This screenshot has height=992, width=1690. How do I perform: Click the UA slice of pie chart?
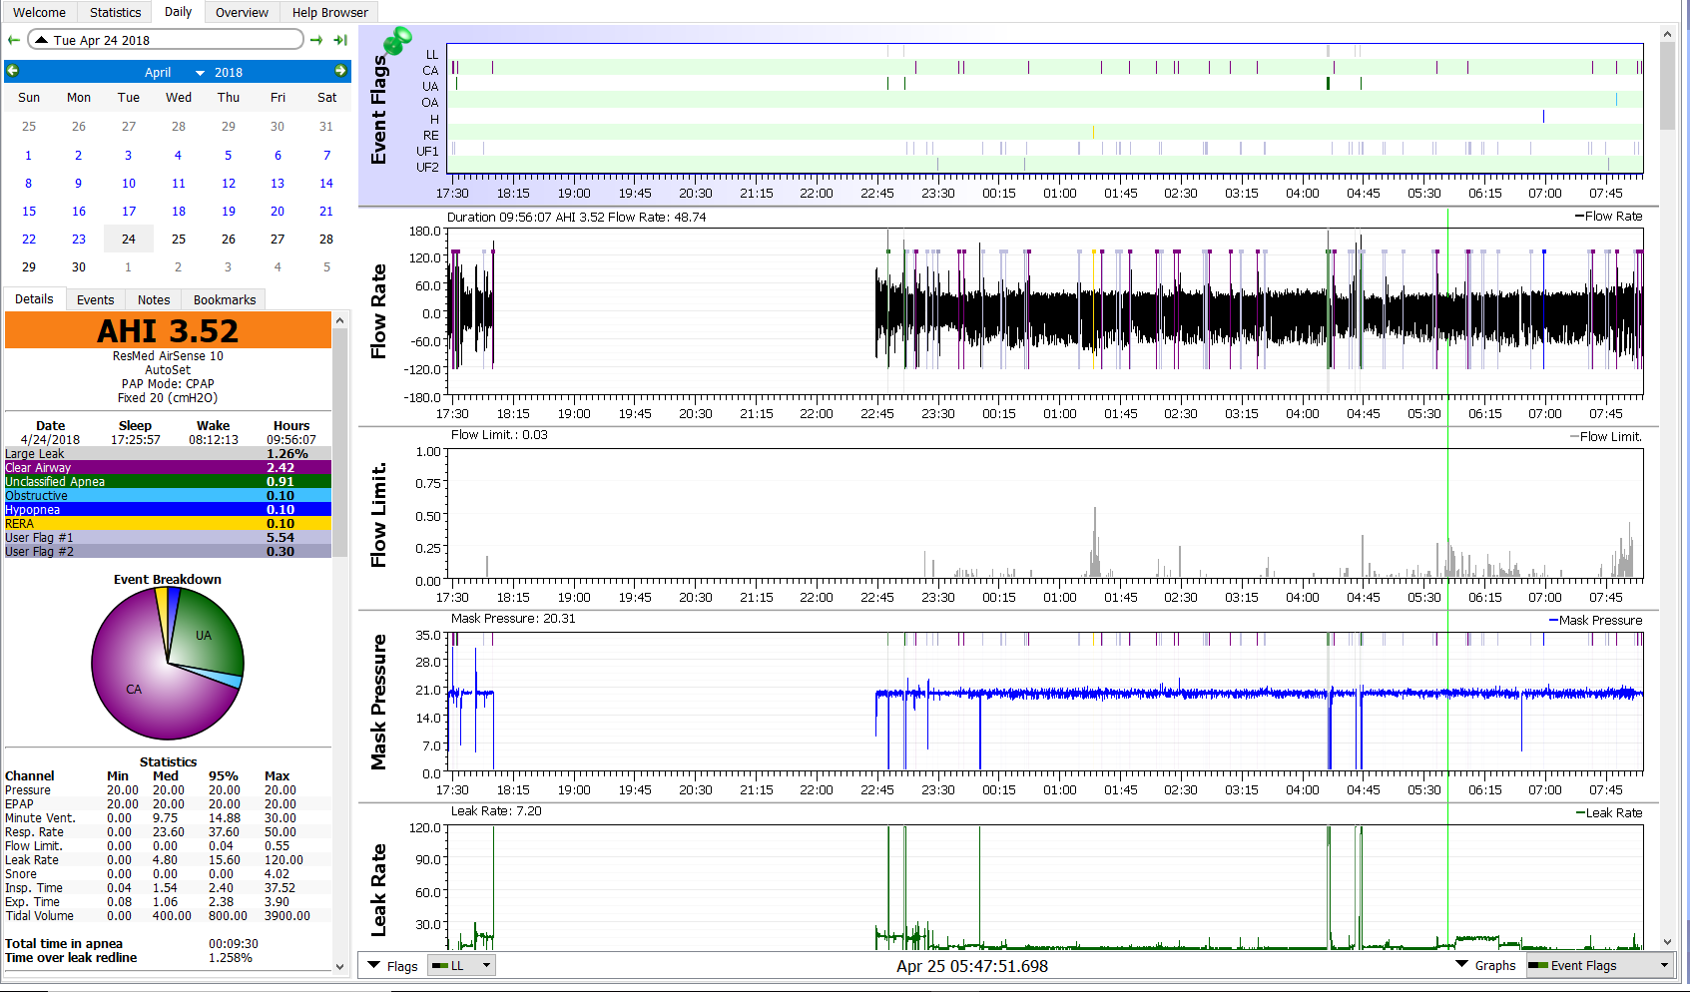[x=204, y=635]
